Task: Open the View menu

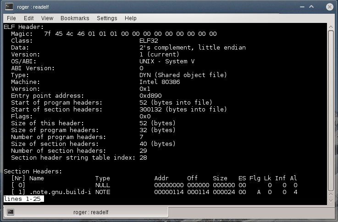Action: [x=47, y=18]
